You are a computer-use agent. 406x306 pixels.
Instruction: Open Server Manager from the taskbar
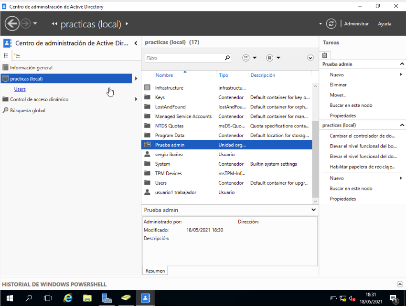click(107, 298)
